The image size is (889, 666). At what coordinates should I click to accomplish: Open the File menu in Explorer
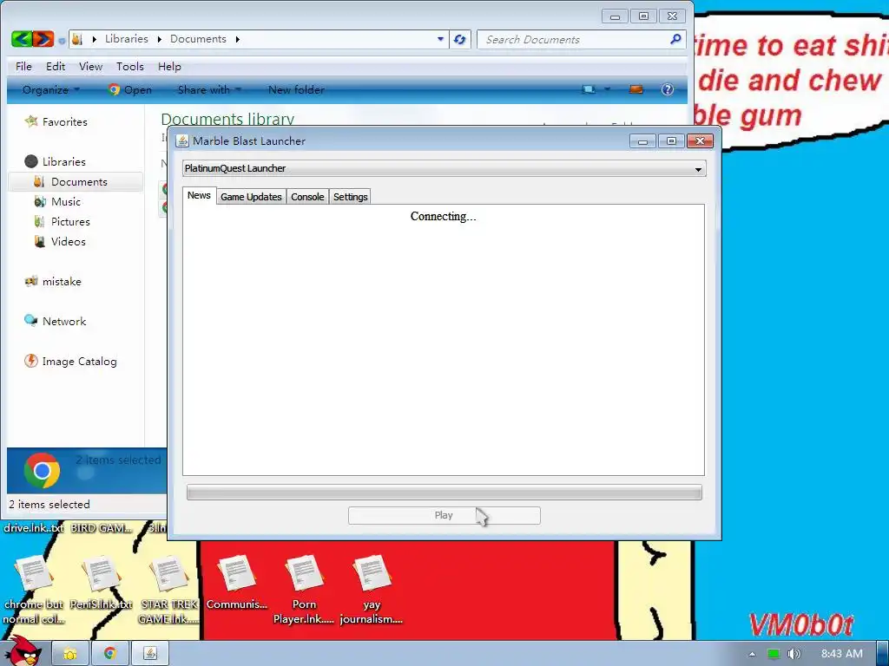23,66
